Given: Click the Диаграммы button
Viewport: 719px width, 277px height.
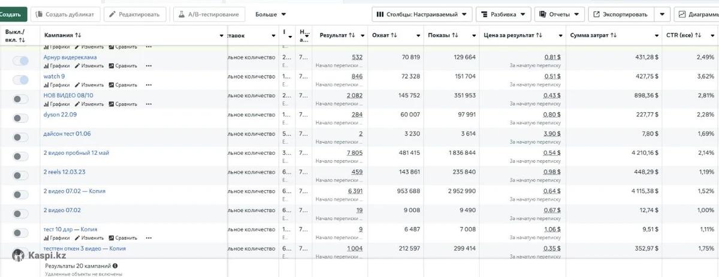Looking at the screenshot, I should coord(698,14).
